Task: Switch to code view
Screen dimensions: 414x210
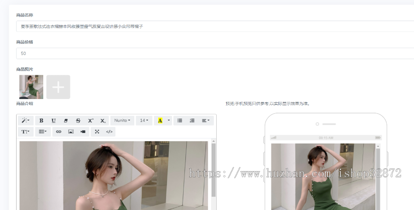Action: [x=109, y=132]
